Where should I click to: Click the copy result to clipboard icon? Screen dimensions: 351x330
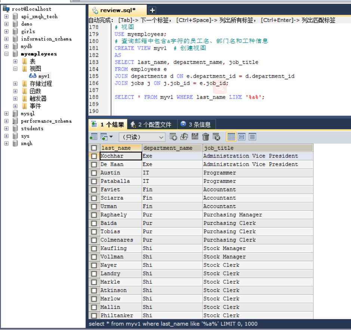click(104, 137)
